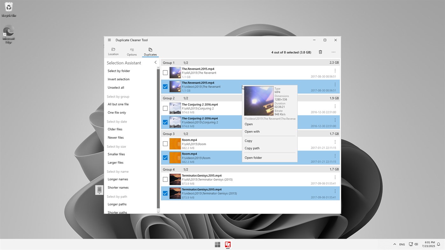The width and height of the screenshot is (445, 250).
Task: Click the delete trash icon
Action: point(320,52)
